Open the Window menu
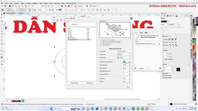 pos(57,3)
